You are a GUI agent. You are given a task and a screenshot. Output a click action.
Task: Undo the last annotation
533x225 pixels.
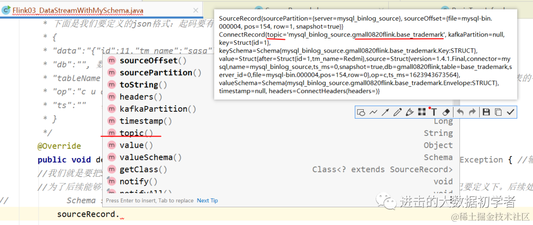460,112
